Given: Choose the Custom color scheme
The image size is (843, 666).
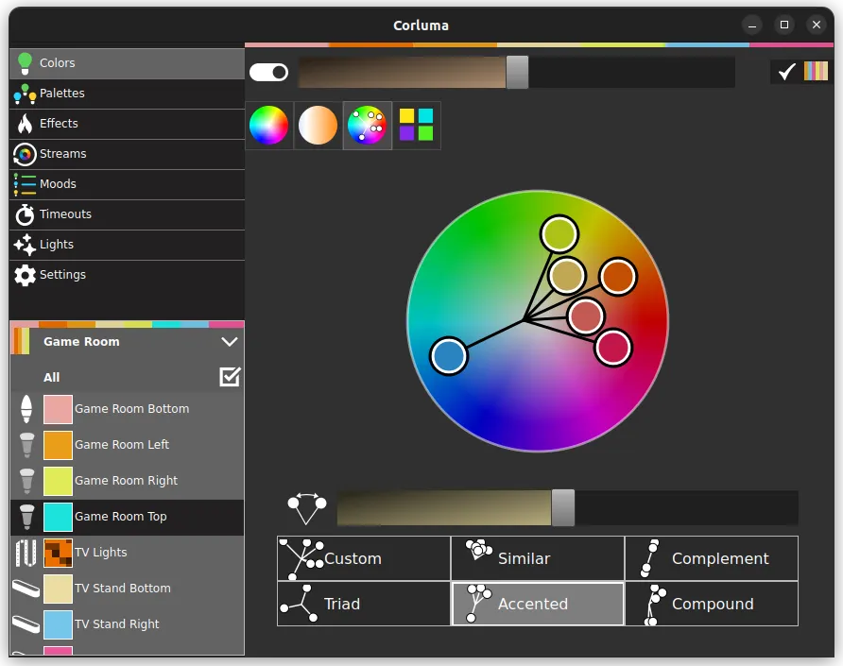Looking at the screenshot, I should pos(364,558).
